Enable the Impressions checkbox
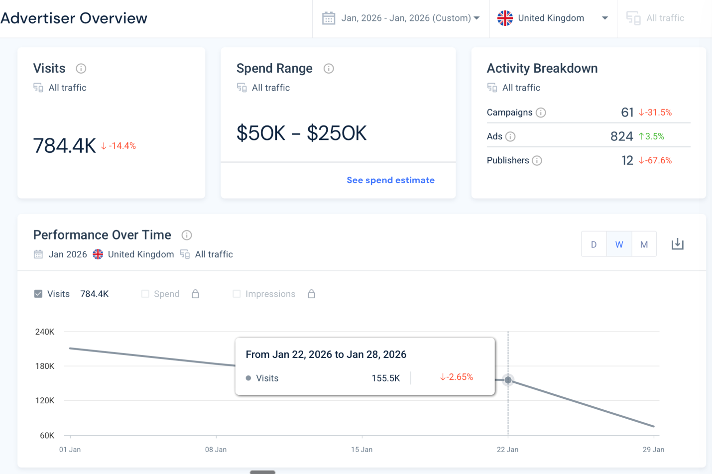The height and width of the screenshot is (474, 712). coord(237,294)
